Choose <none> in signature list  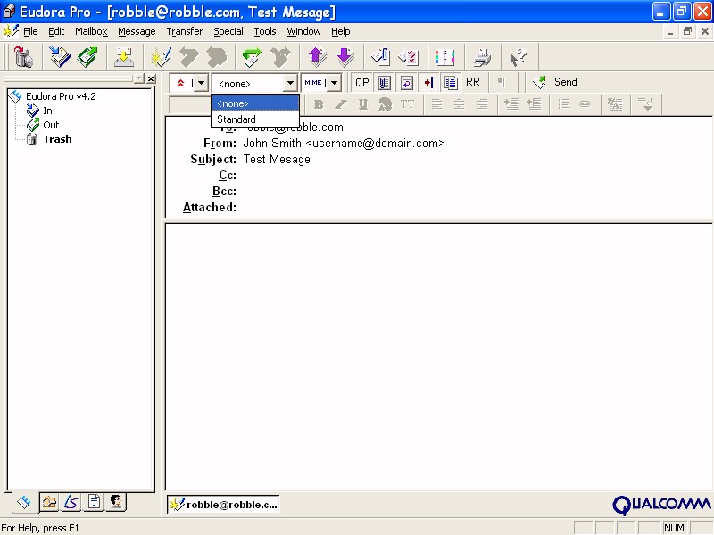point(255,103)
